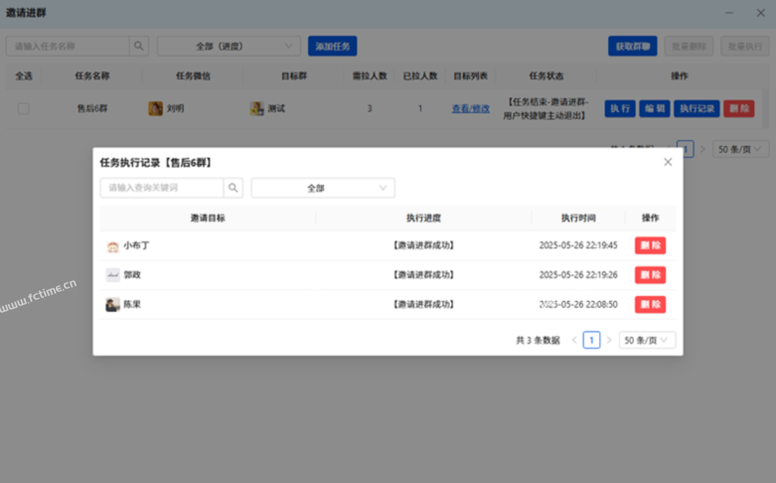776x483 pixels.
Task: Click the 测试 group avatar icon
Action: [257, 109]
